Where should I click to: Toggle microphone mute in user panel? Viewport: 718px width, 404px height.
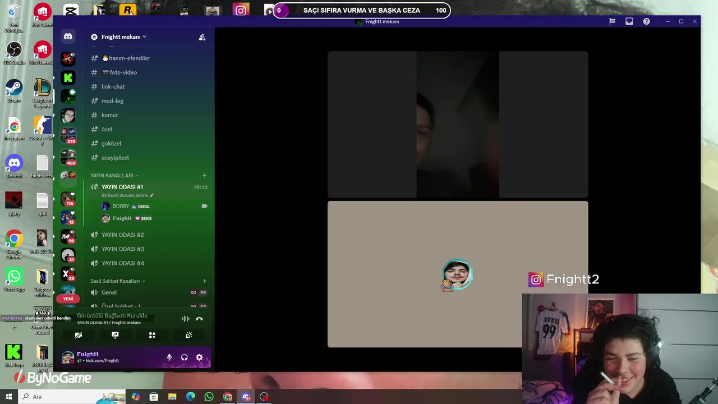[169, 357]
